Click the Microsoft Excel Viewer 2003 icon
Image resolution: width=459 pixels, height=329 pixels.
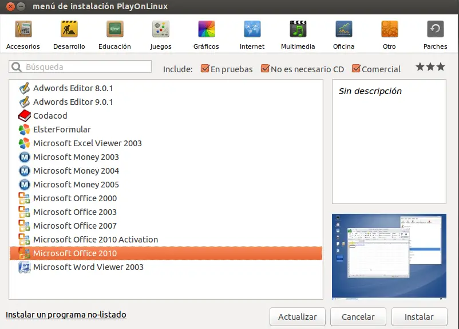click(24, 143)
